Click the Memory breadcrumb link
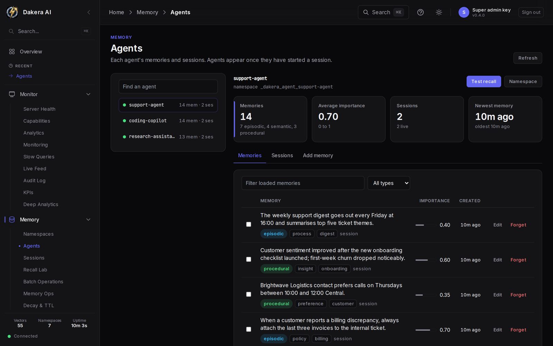Image resolution: width=553 pixels, height=346 pixels. click(147, 12)
